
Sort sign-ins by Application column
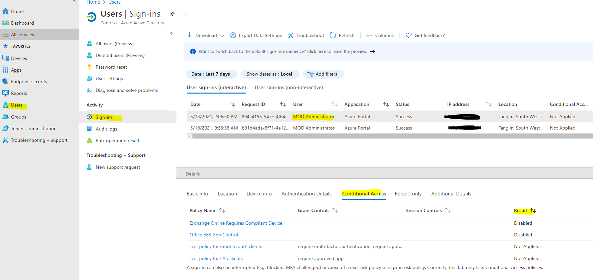386,105
